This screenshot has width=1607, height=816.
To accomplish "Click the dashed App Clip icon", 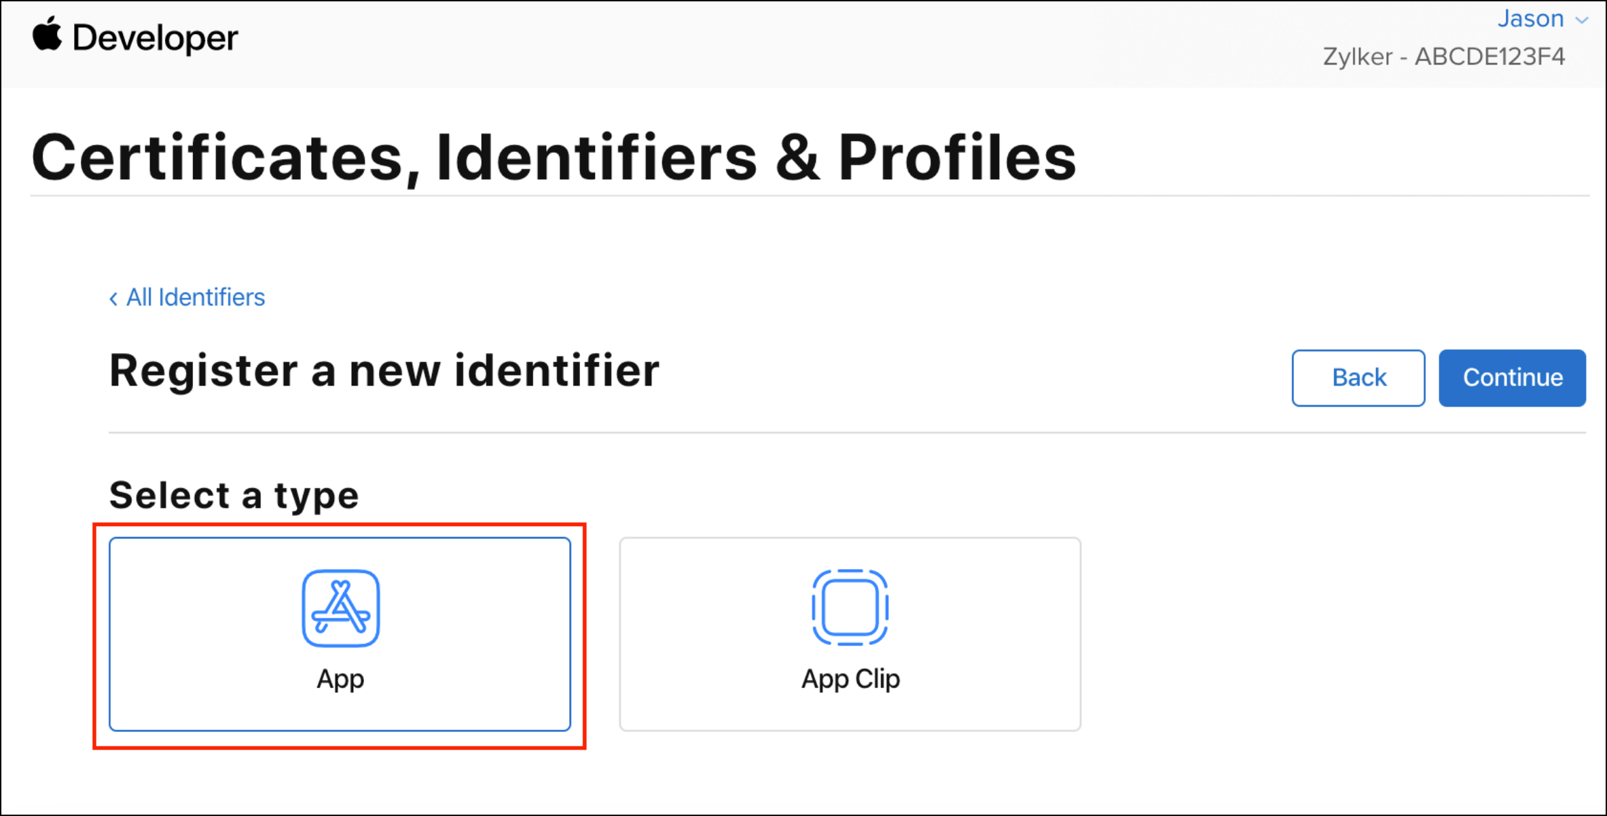I will [850, 608].
